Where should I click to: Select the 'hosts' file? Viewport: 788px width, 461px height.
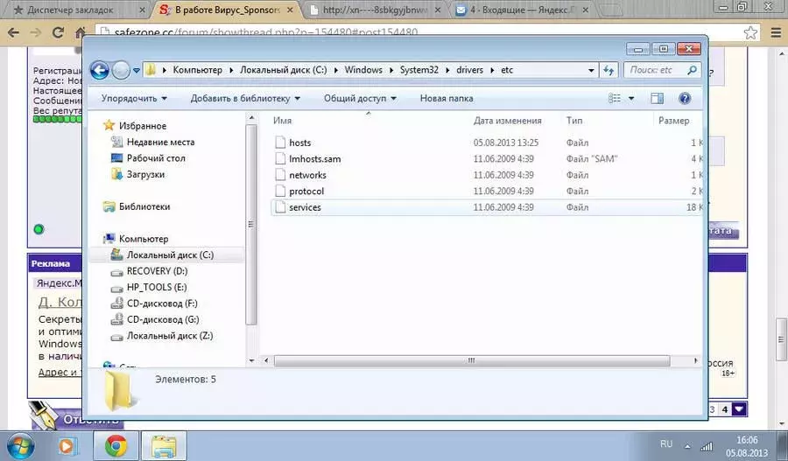click(x=300, y=143)
